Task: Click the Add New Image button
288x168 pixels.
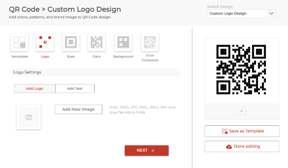Action: click(78, 109)
